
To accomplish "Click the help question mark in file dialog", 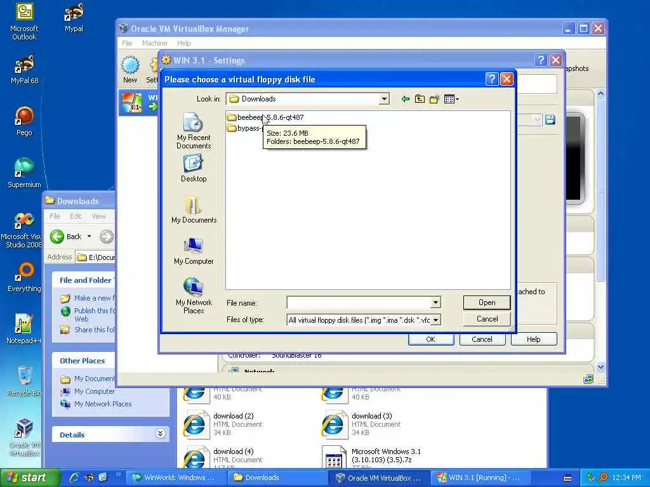I will [491, 79].
